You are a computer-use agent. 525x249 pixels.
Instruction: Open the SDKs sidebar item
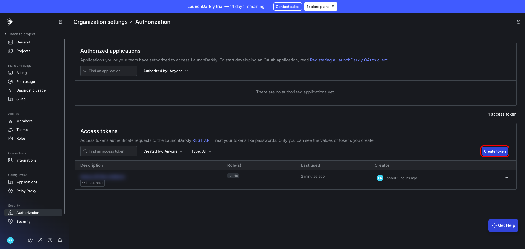click(x=33, y=99)
